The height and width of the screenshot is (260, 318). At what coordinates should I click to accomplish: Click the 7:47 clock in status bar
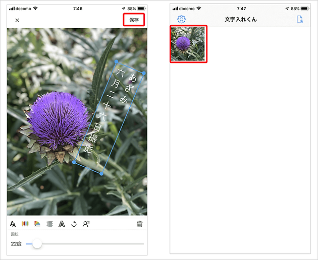[241, 9]
